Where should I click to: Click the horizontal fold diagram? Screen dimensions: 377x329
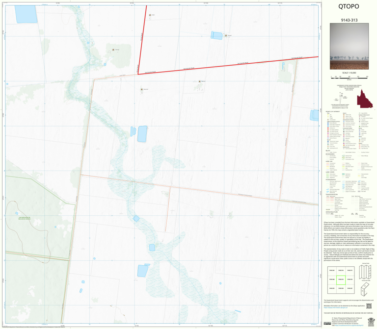pyautogui.click(x=365, y=289)
